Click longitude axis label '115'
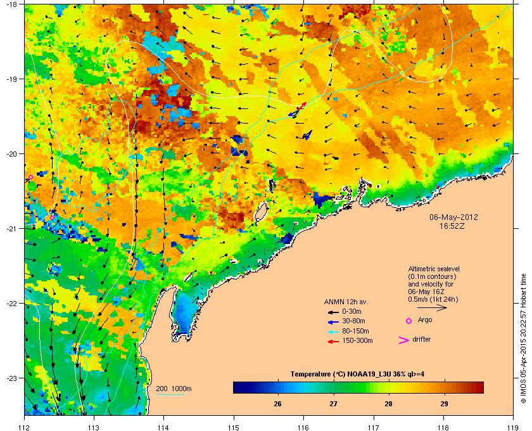Viewport: 532px width, 431px height. tap(234, 427)
